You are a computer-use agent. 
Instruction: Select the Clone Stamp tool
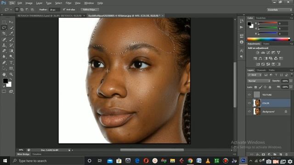pos(4,45)
